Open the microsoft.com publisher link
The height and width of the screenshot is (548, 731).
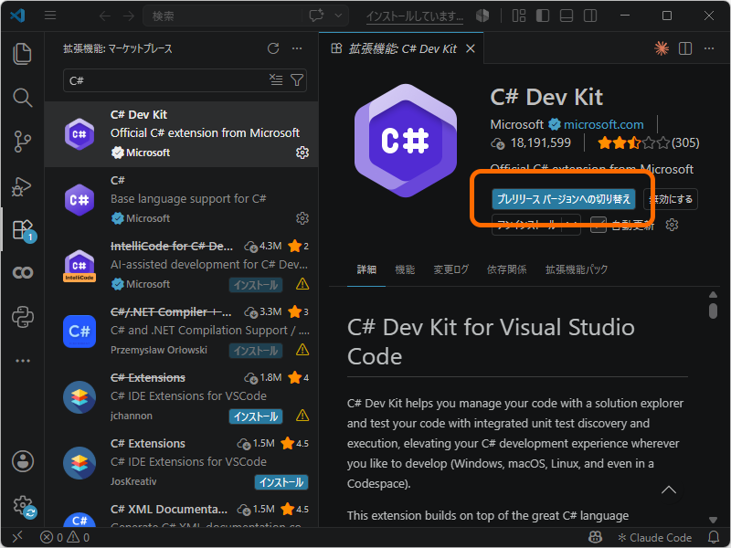[603, 124]
